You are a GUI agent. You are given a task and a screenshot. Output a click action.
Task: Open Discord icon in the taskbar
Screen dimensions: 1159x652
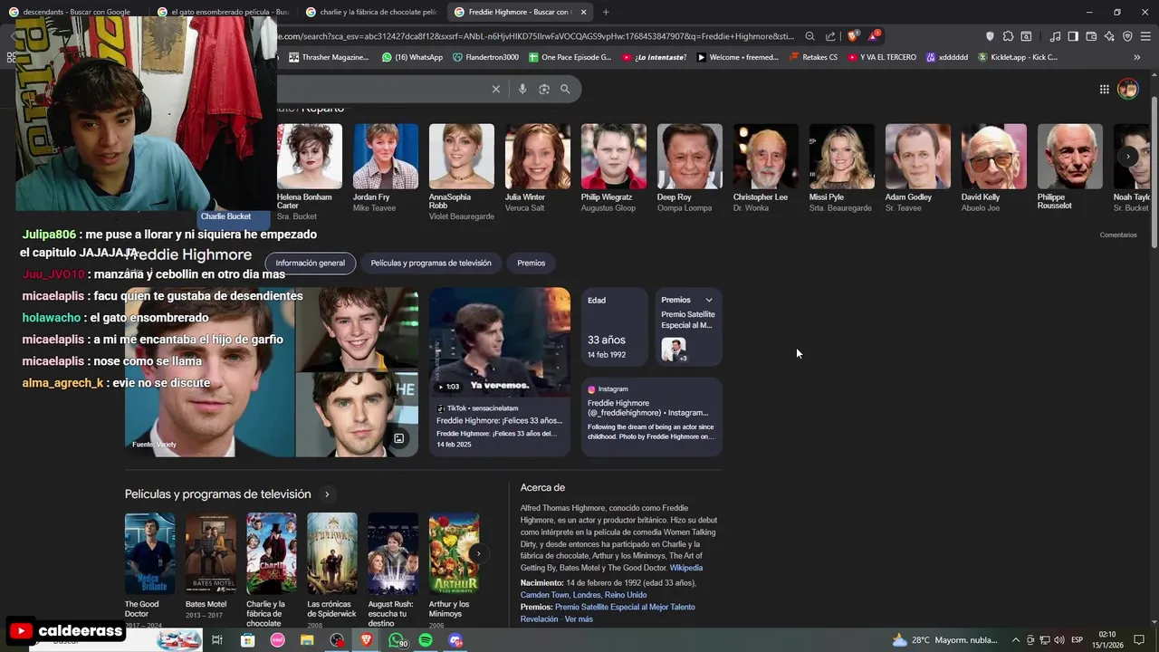pos(455,640)
